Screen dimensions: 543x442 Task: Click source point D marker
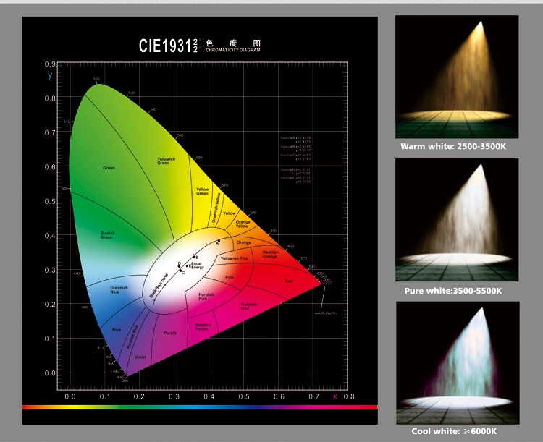[179, 266]
